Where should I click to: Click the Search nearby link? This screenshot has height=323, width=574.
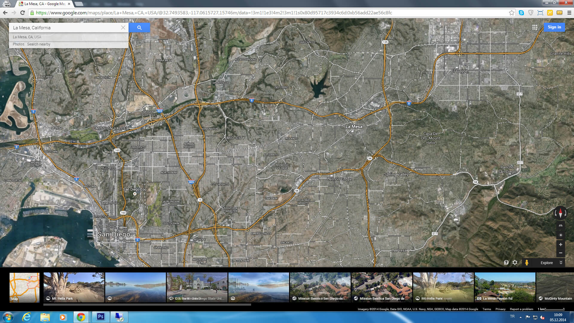tap(39, 44)
